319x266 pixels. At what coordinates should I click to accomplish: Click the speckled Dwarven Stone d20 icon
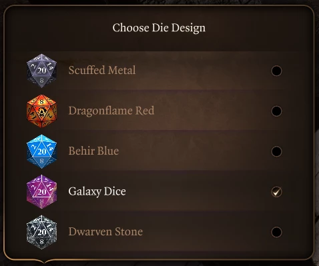point(41,232)
